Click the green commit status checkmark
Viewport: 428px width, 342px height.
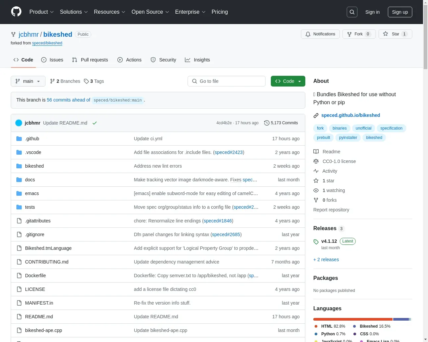point(95,123)
